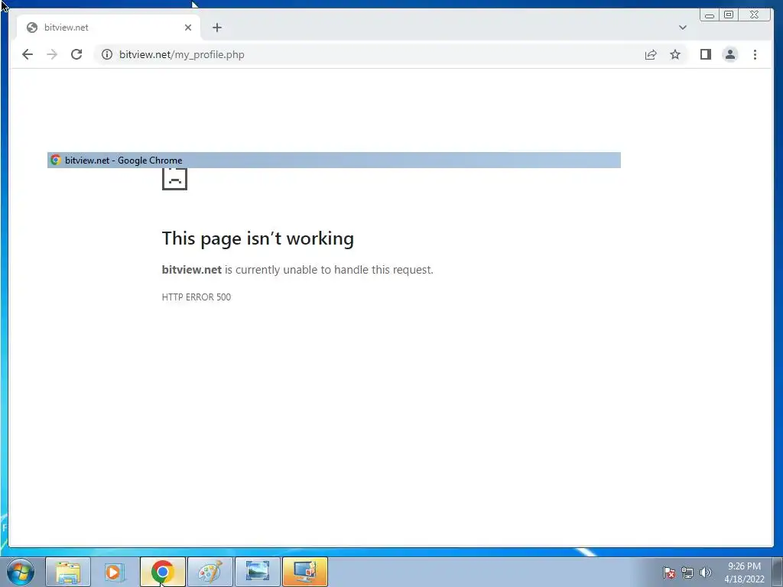Minimize the Chrome window

point(709,15)
